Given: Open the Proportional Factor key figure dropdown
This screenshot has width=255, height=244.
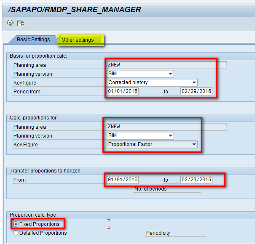Looking at the screenshot, I should pyautogui.click(x=194, y=144).
